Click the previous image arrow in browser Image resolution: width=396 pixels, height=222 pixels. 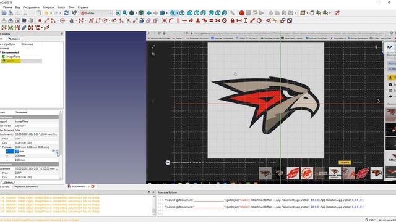(x=153, y=101)
